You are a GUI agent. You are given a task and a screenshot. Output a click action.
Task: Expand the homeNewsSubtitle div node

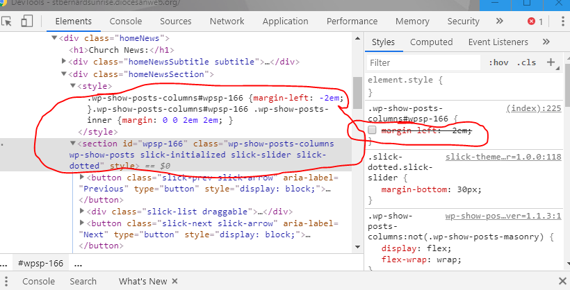[65, 62]
